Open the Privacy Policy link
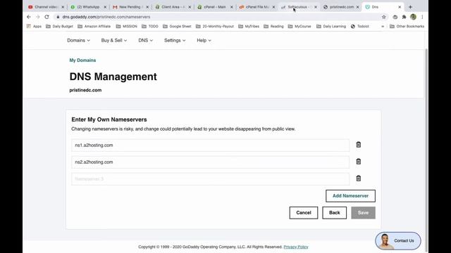The width and height of the screenshot is (451, 253). point(296,247)
